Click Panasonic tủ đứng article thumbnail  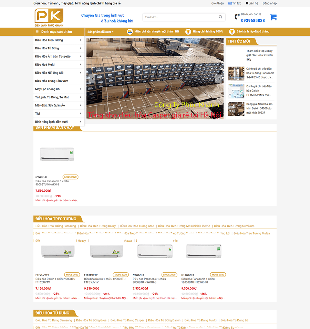236,74
